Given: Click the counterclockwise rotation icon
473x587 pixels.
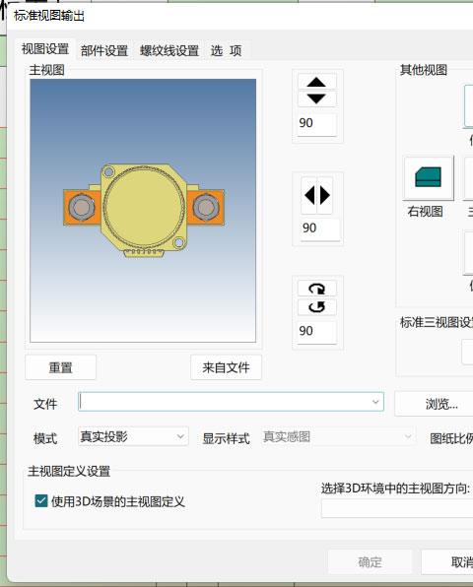Looking at the screenshot, I should [317, 307].
